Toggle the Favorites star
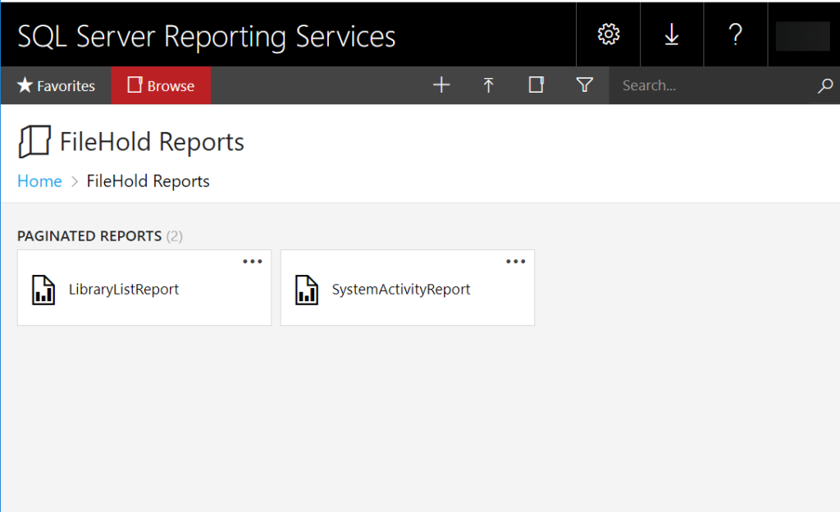 [x=26, y=85]
